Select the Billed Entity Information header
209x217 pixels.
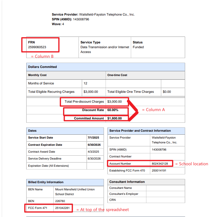click(x=46, y=182)
